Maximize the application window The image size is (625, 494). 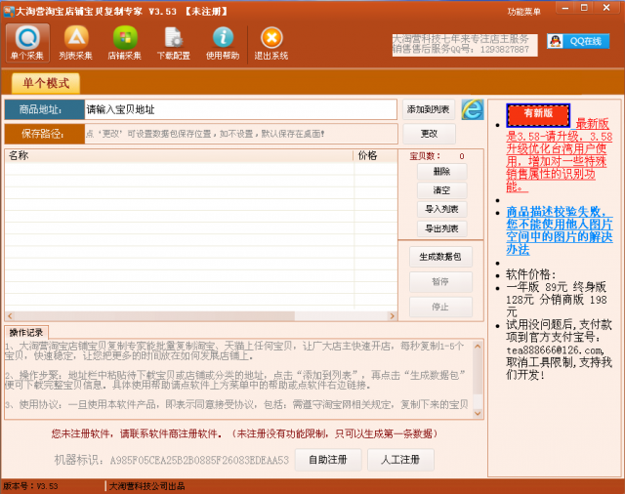584,8
